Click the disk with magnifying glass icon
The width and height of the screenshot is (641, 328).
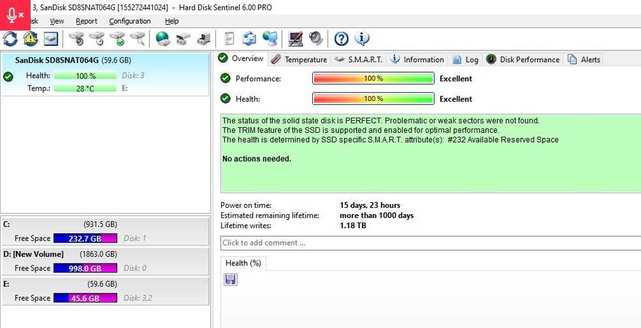pyautogui.click(x=138, y=39)
